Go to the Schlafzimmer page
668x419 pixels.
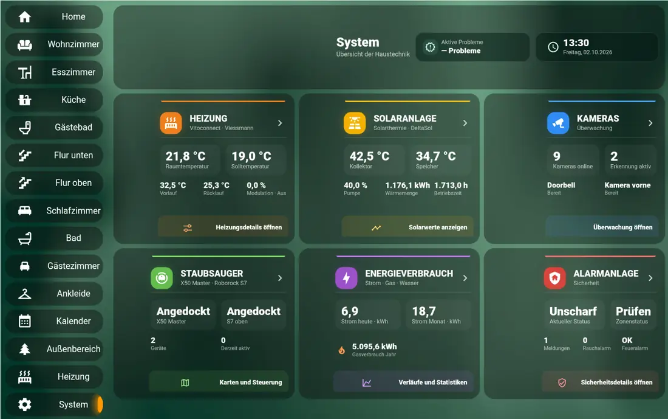pos(54,211)
